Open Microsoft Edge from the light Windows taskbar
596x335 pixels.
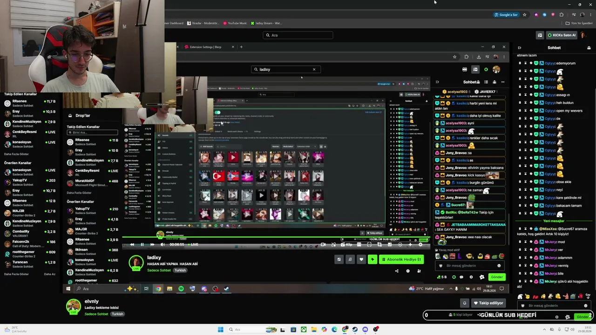[x=334, y=330]
